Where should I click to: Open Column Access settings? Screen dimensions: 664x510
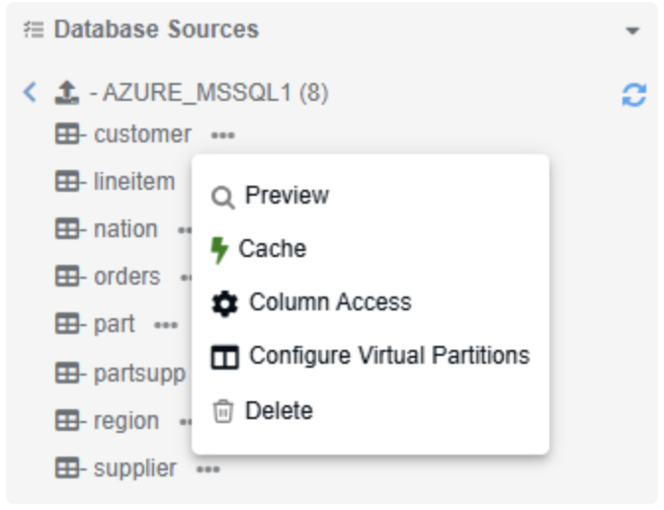(330, 302)
